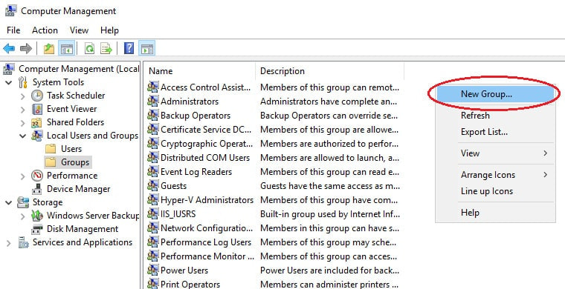565x289 pixels.
Task: Click the Users folder icon
Action: coord(51,149)
